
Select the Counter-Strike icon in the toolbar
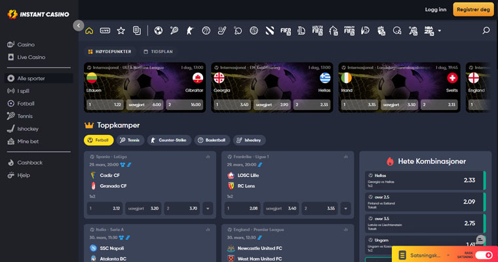click(x=190, y=31)
